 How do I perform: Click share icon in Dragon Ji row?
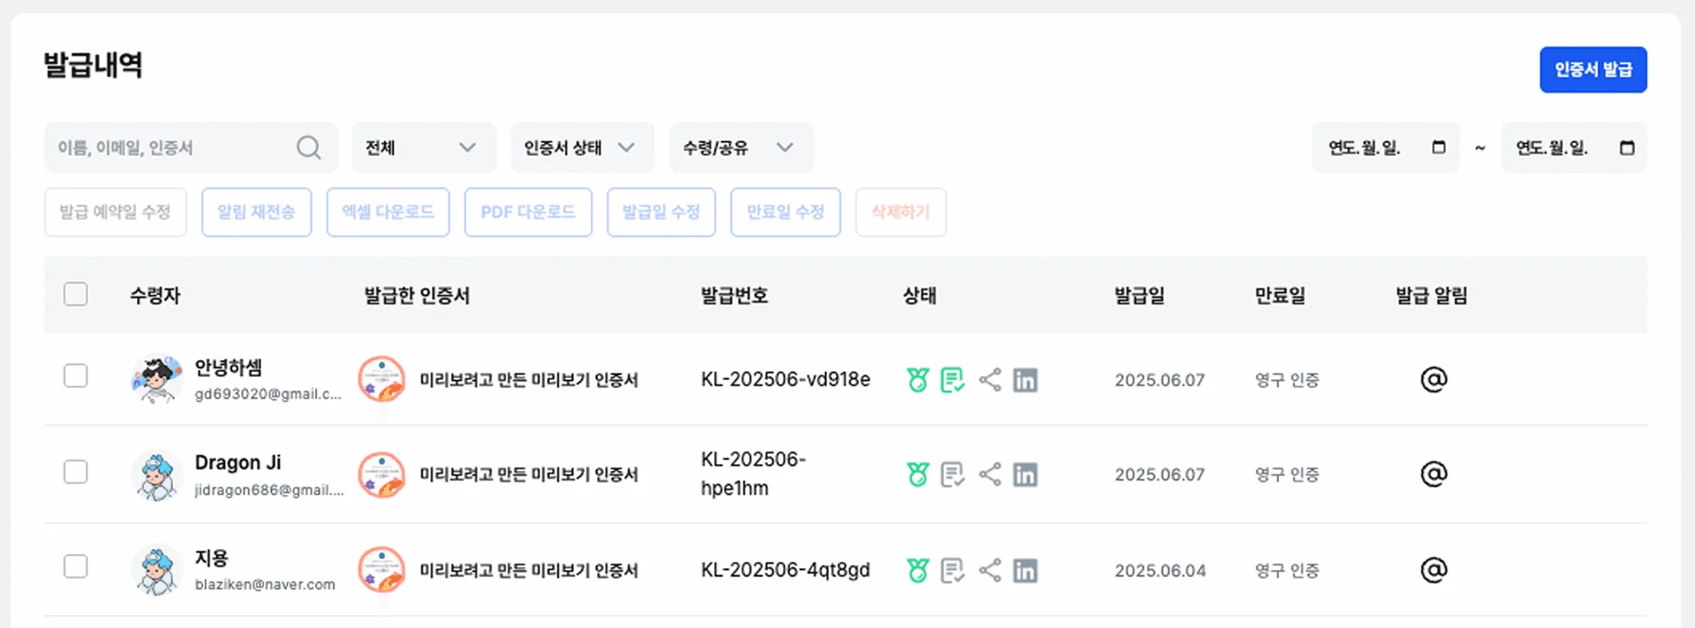click(990, 475)
